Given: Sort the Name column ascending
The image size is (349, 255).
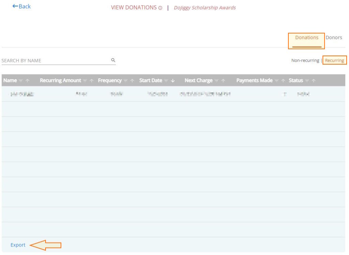Looking at the screenshot, I should 27,80.
